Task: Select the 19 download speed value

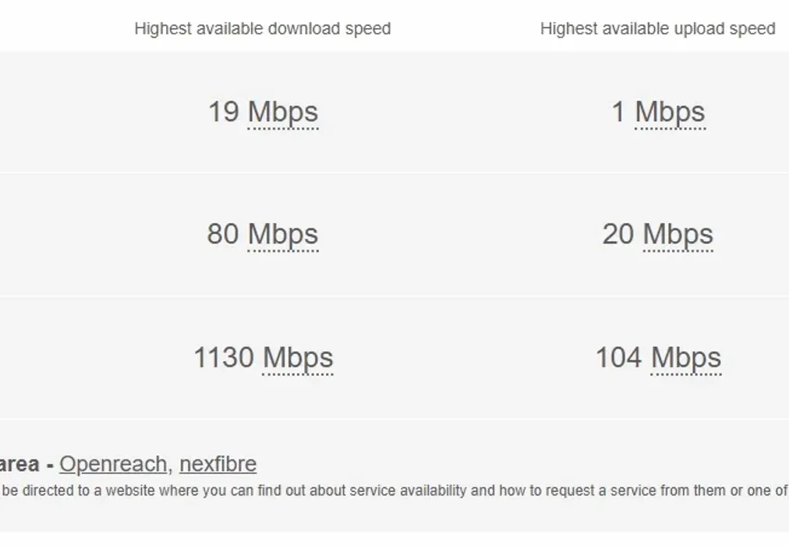Action: click(224, 112)
